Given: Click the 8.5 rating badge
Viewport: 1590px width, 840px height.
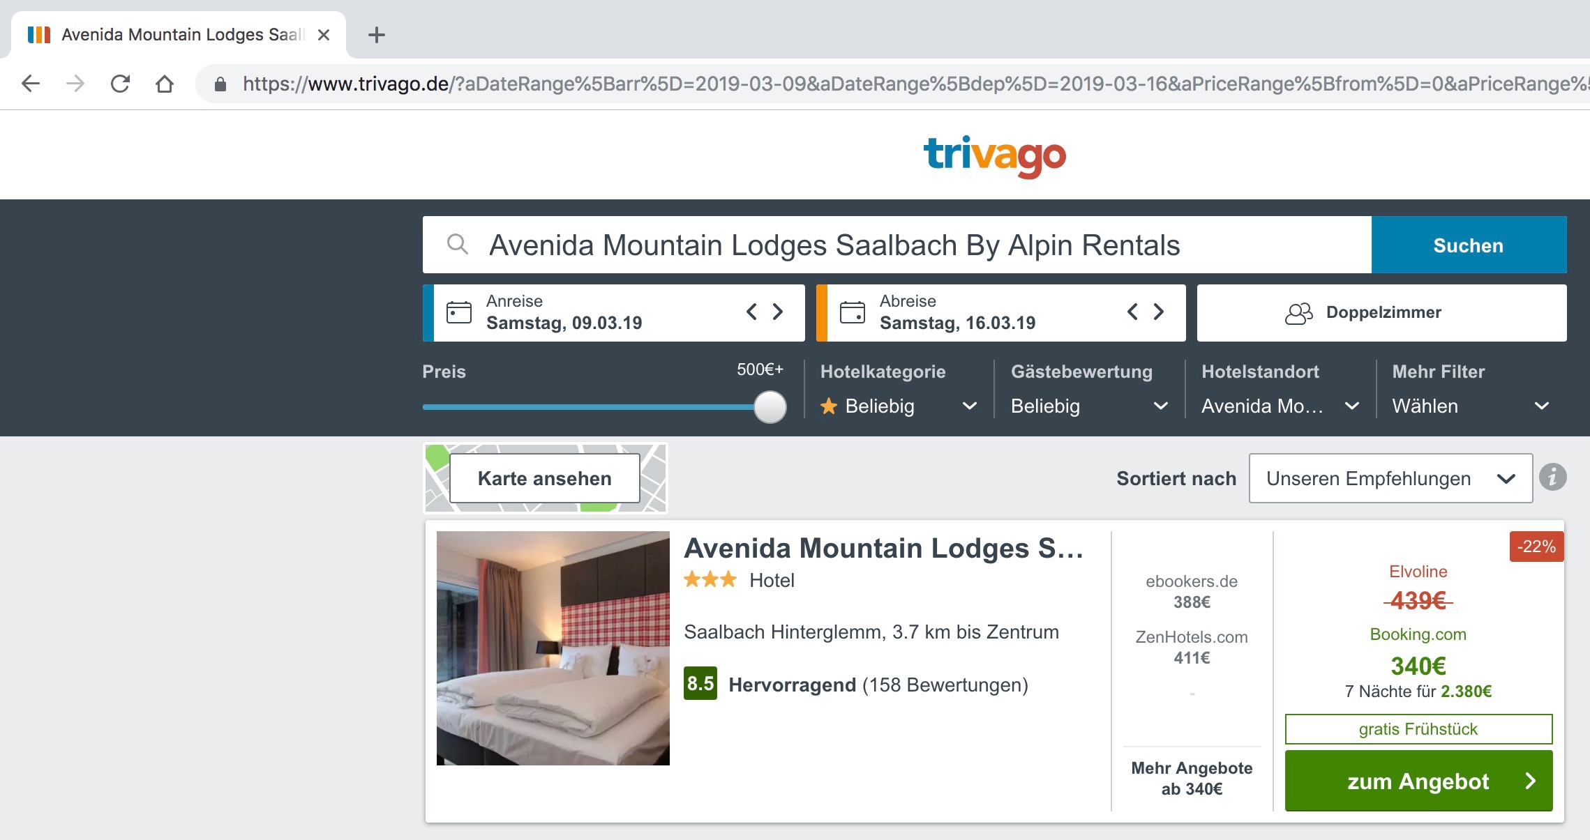Looking at the screenshot, I should point(700,683).
